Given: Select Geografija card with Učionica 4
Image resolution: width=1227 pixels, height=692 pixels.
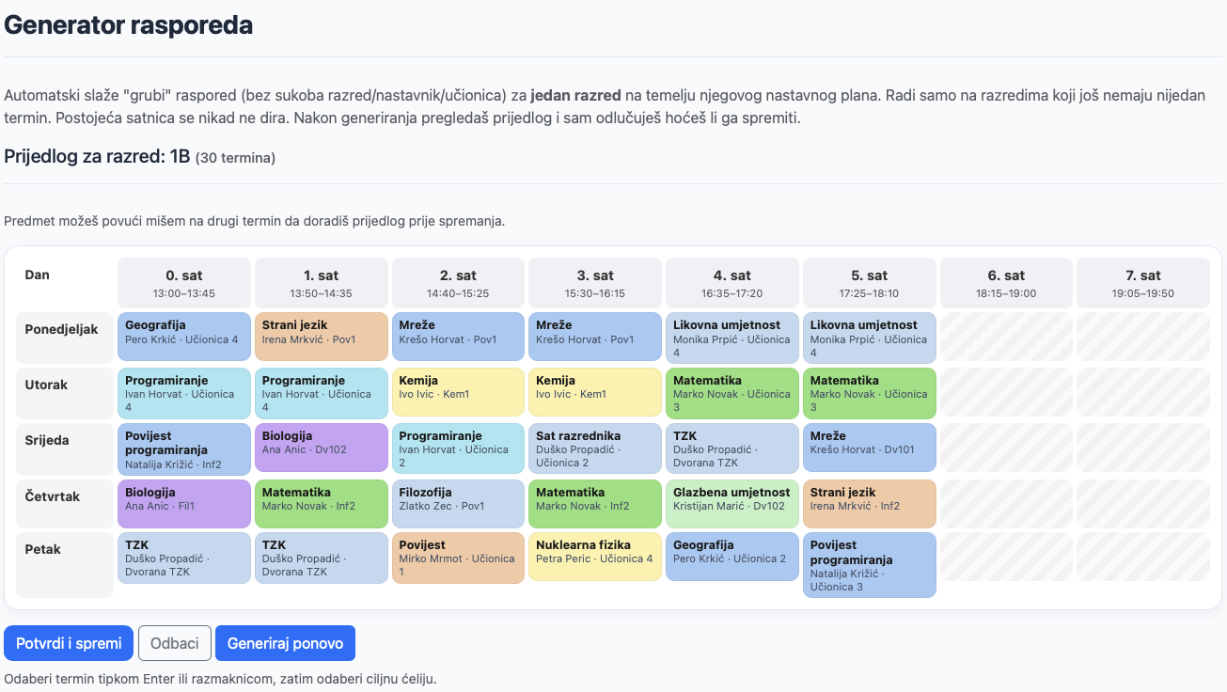Looking at the screenshot, I should 184,337.
